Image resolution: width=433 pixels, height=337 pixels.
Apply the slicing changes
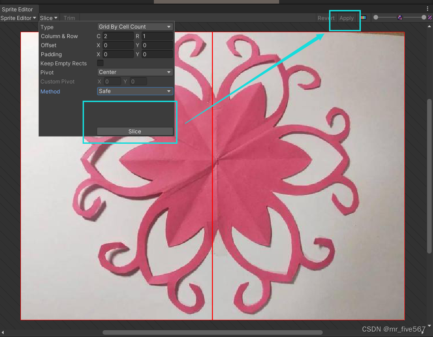[346, 18]
